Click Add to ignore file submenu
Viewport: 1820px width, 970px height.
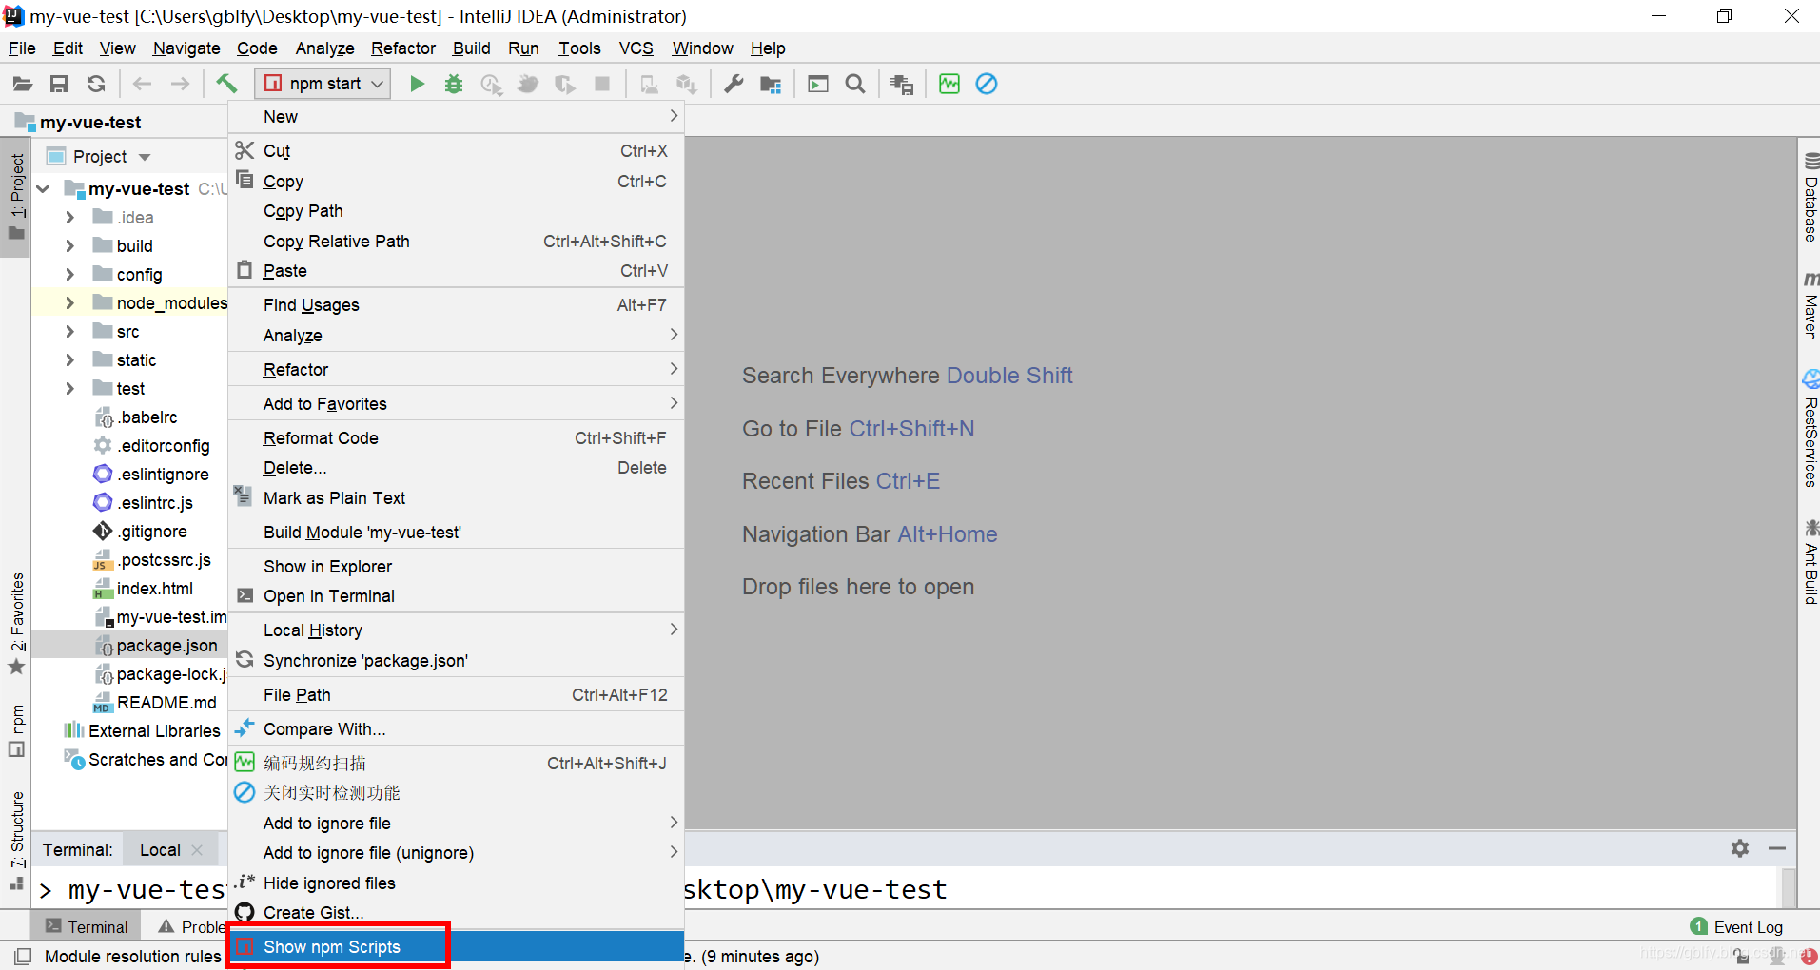click(x=456, y=824)
